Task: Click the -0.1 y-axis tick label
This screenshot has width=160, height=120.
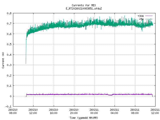Action: click(x=8, y=106)
